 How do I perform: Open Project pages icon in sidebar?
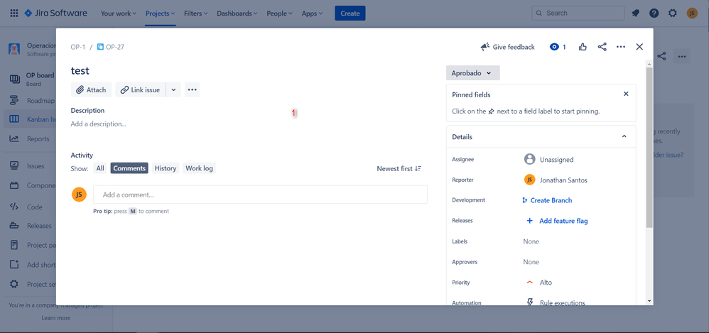coord(14,245)
